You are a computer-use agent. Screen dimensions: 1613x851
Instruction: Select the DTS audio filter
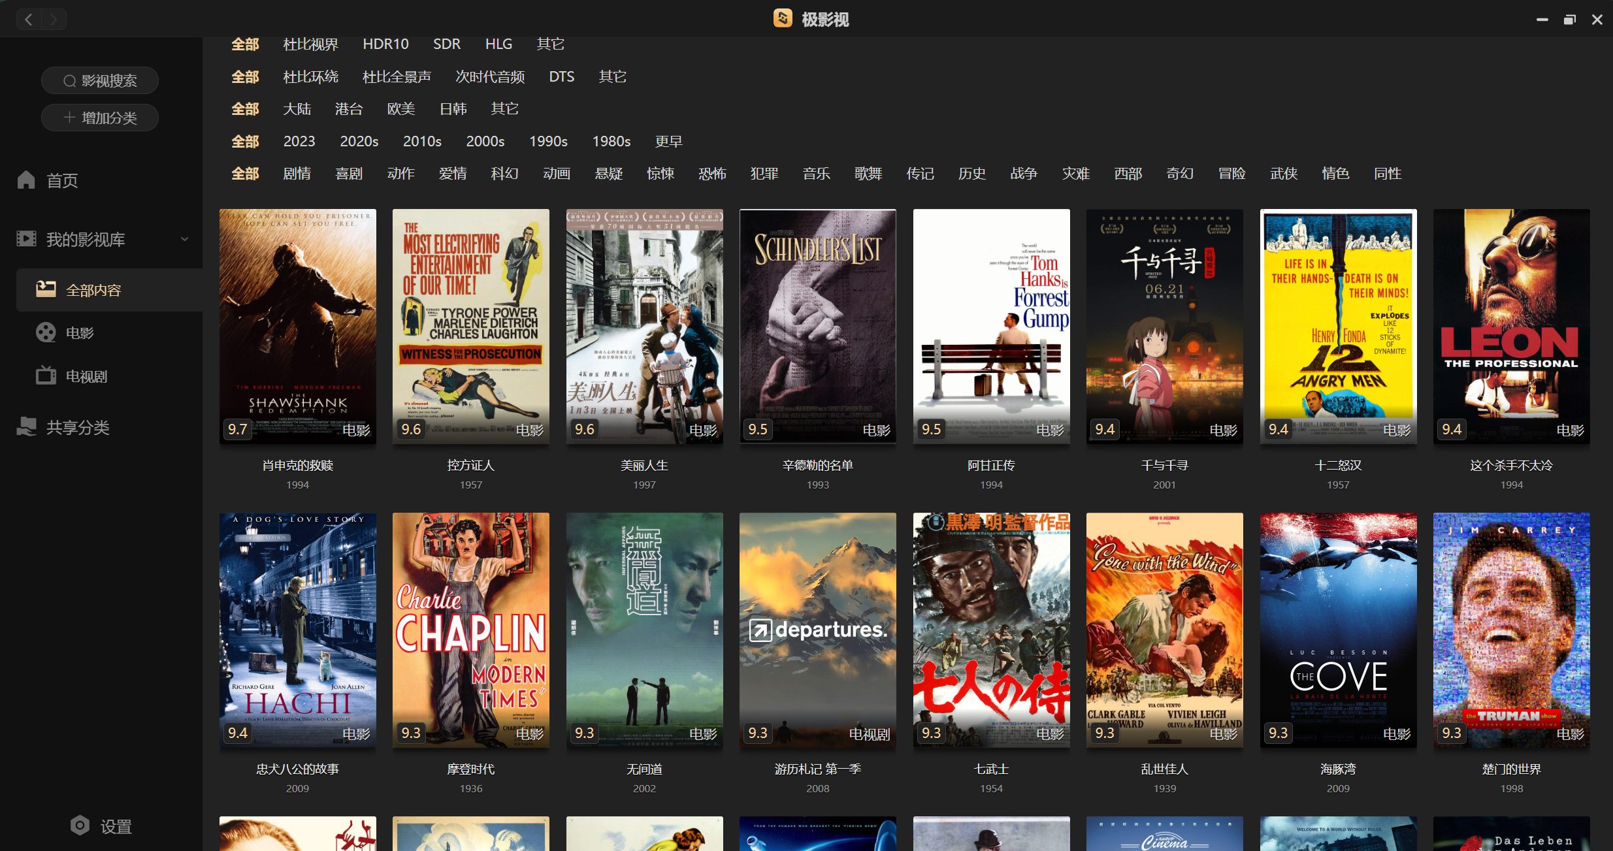tap(561, 76)
